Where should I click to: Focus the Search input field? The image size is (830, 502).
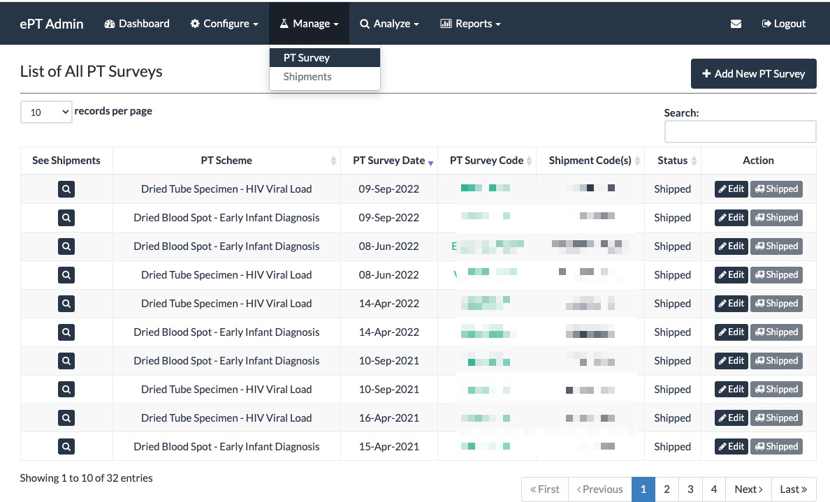[x=740, y=131]
